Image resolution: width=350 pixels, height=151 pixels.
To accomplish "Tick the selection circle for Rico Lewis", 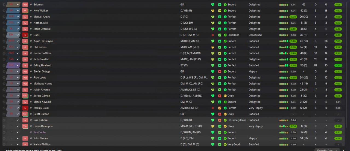I will pos(4,78).
